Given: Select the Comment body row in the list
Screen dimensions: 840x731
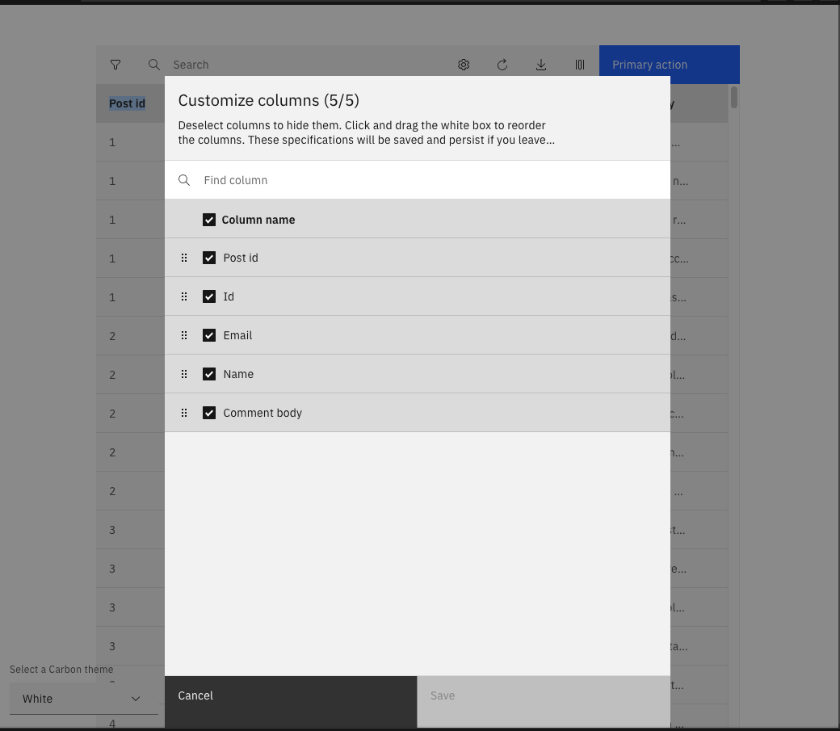Looking at the screenshot, I should pos(262,413).
